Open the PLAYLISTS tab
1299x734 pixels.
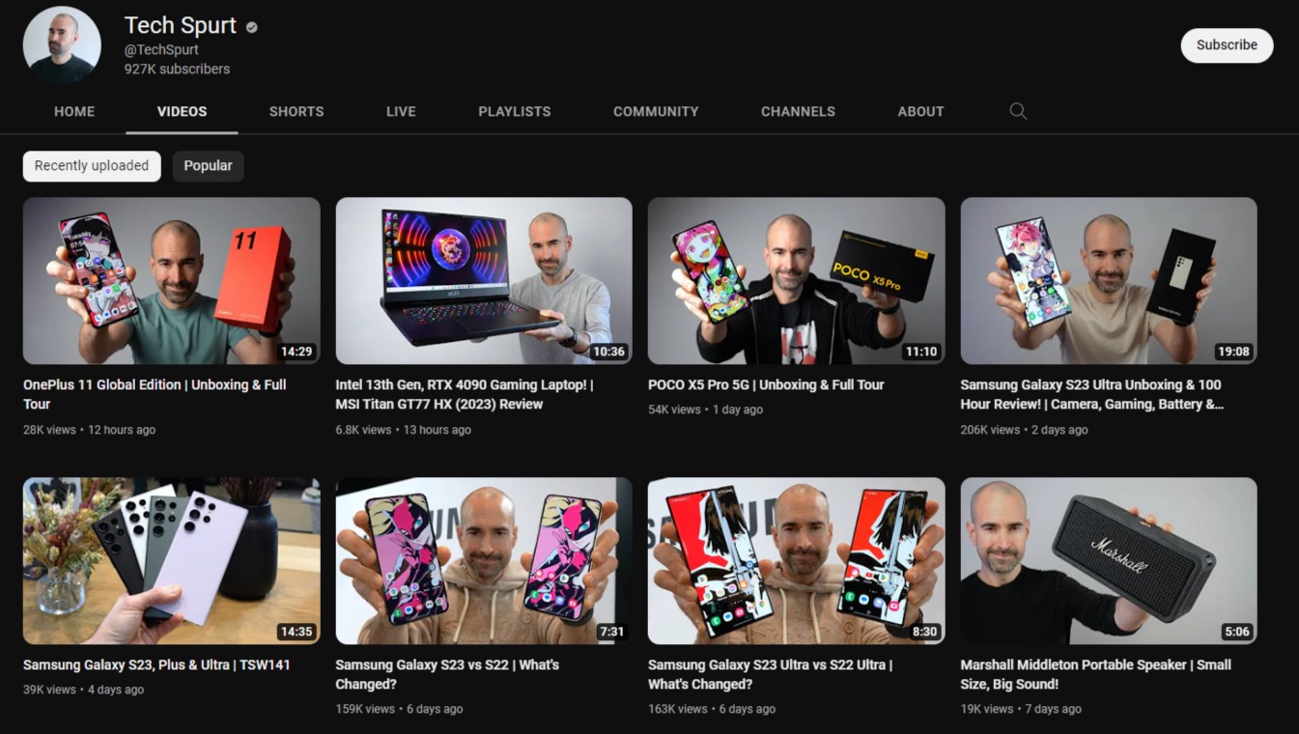pyautogui.click(x=515, y=111)
